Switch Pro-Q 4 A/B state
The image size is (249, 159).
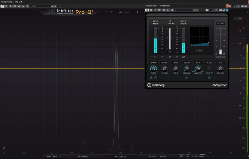pos(121,12)
